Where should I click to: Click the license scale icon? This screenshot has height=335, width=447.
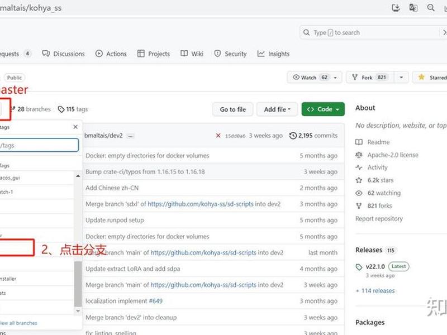[x=359, y=155]
